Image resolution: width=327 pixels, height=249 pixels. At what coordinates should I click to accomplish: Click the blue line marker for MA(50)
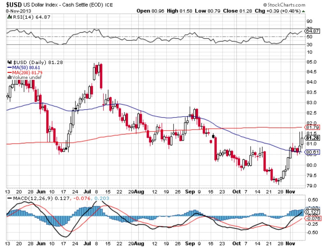point(10,68)
